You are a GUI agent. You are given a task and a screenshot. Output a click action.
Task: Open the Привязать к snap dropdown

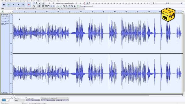pyautogui.click(x=19, y=100)
